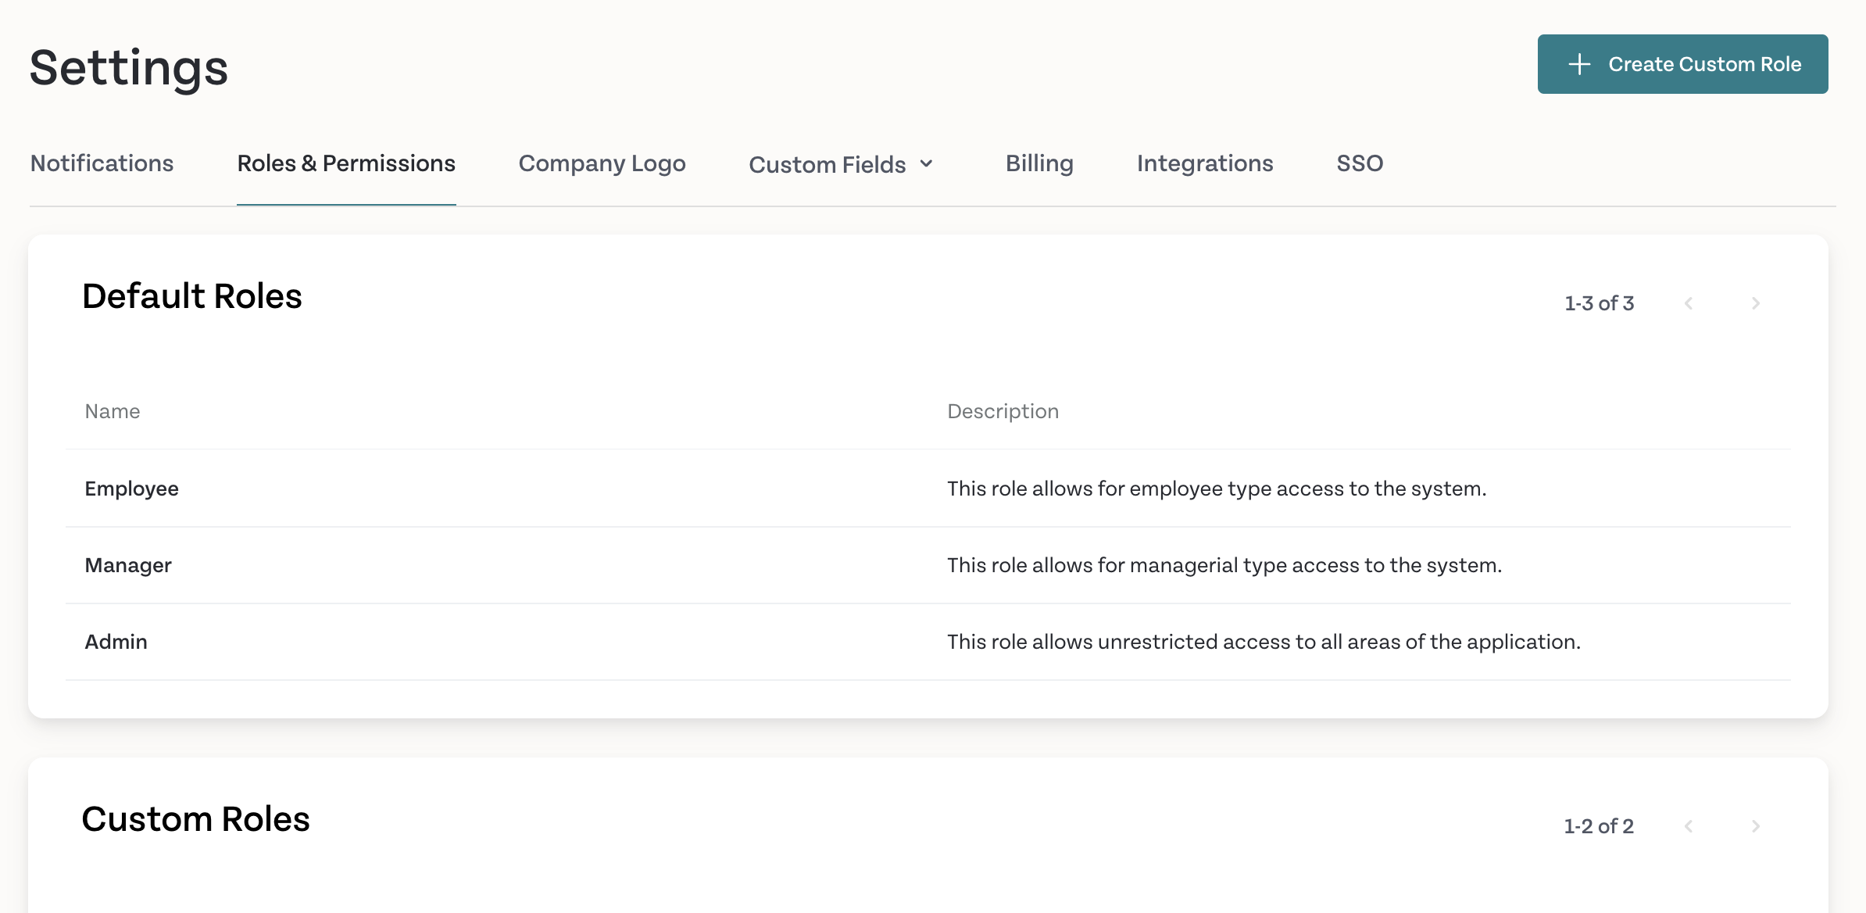Open the Manager role row

[928, 565]
